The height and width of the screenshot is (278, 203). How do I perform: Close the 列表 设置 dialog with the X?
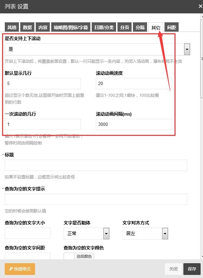200,7
